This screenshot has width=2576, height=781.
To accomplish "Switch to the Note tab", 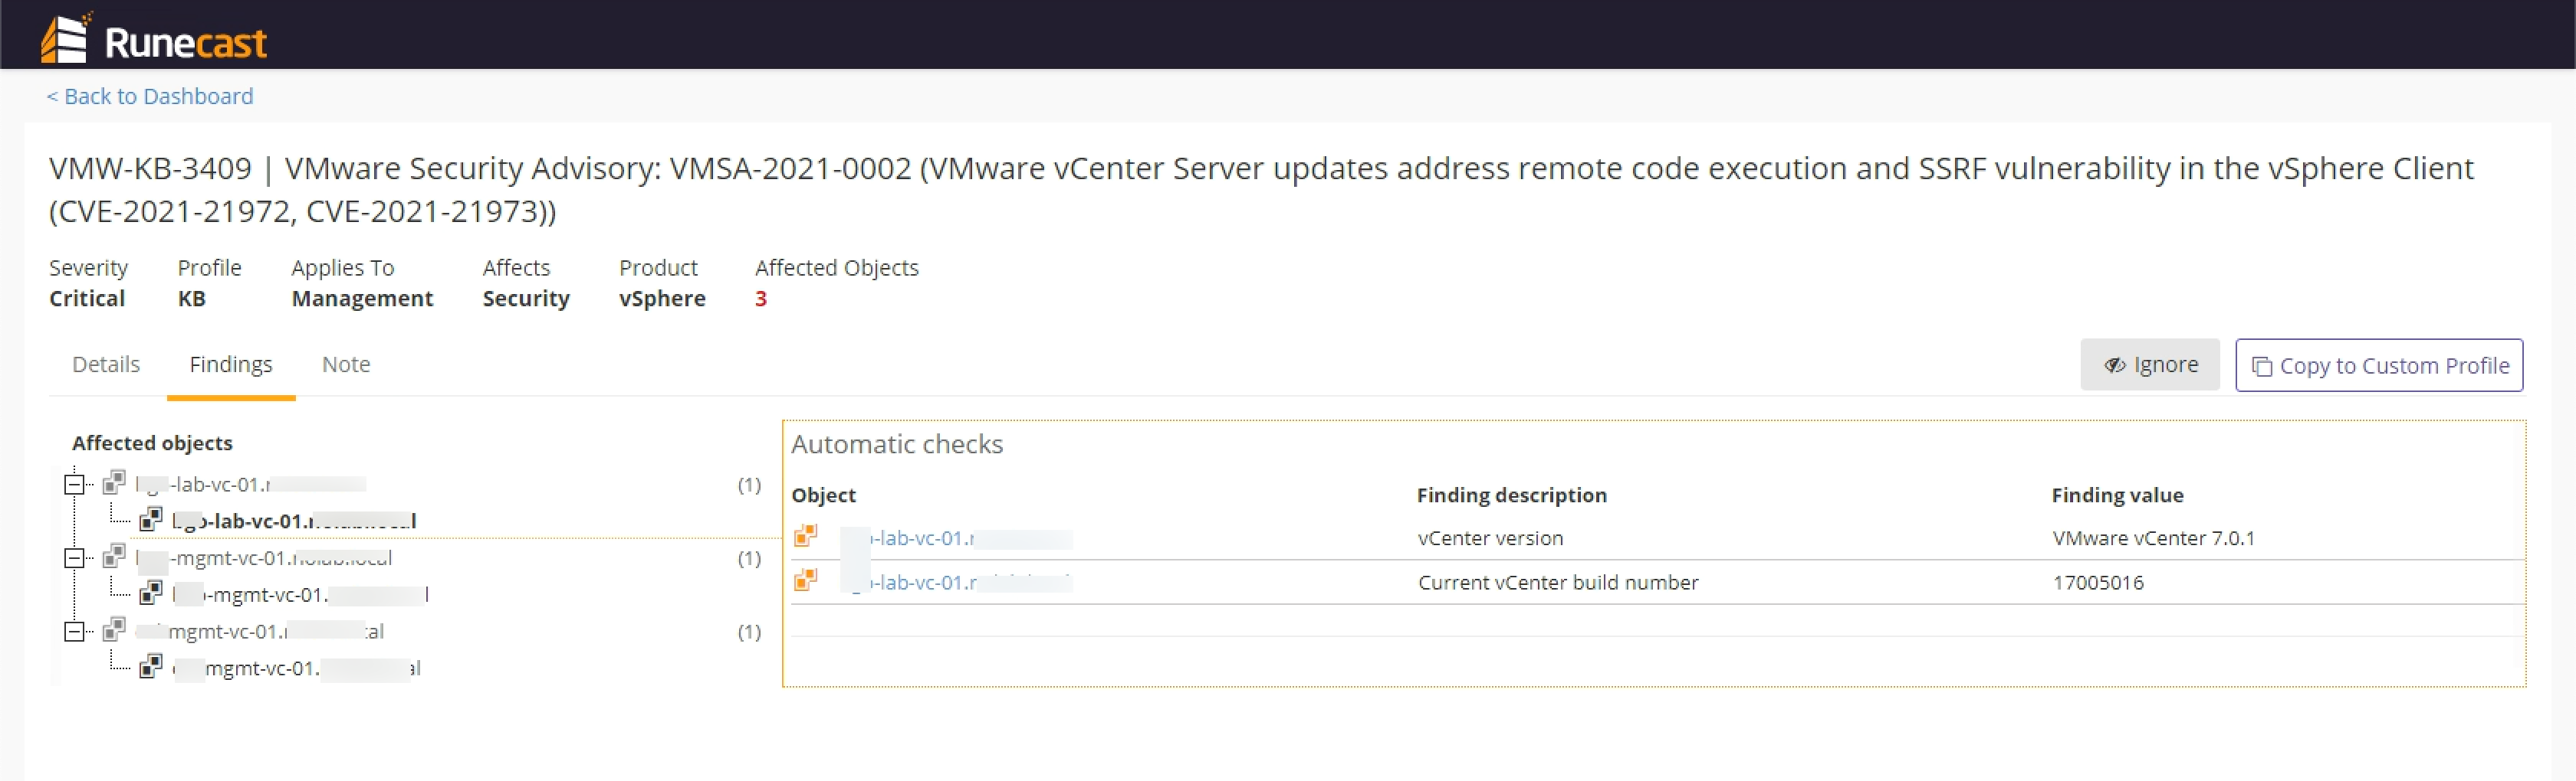I will [346, 364].
